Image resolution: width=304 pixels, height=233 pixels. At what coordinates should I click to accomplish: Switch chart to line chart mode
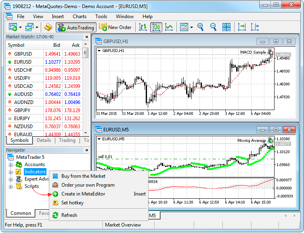coord(169,27)
